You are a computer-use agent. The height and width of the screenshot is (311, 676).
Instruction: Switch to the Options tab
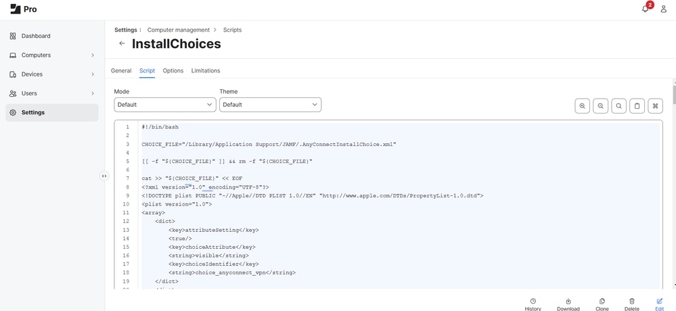tap(173, 71)
